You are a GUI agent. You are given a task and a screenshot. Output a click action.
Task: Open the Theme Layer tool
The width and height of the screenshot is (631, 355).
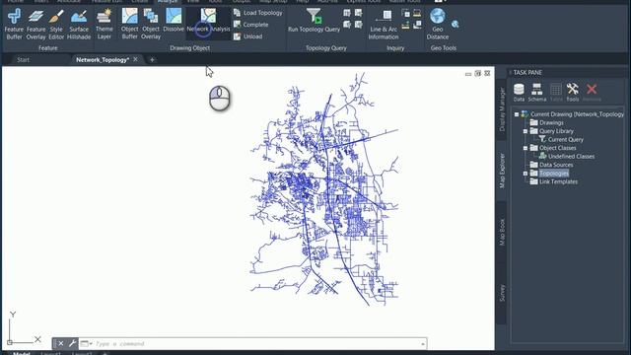pos(105,24)
